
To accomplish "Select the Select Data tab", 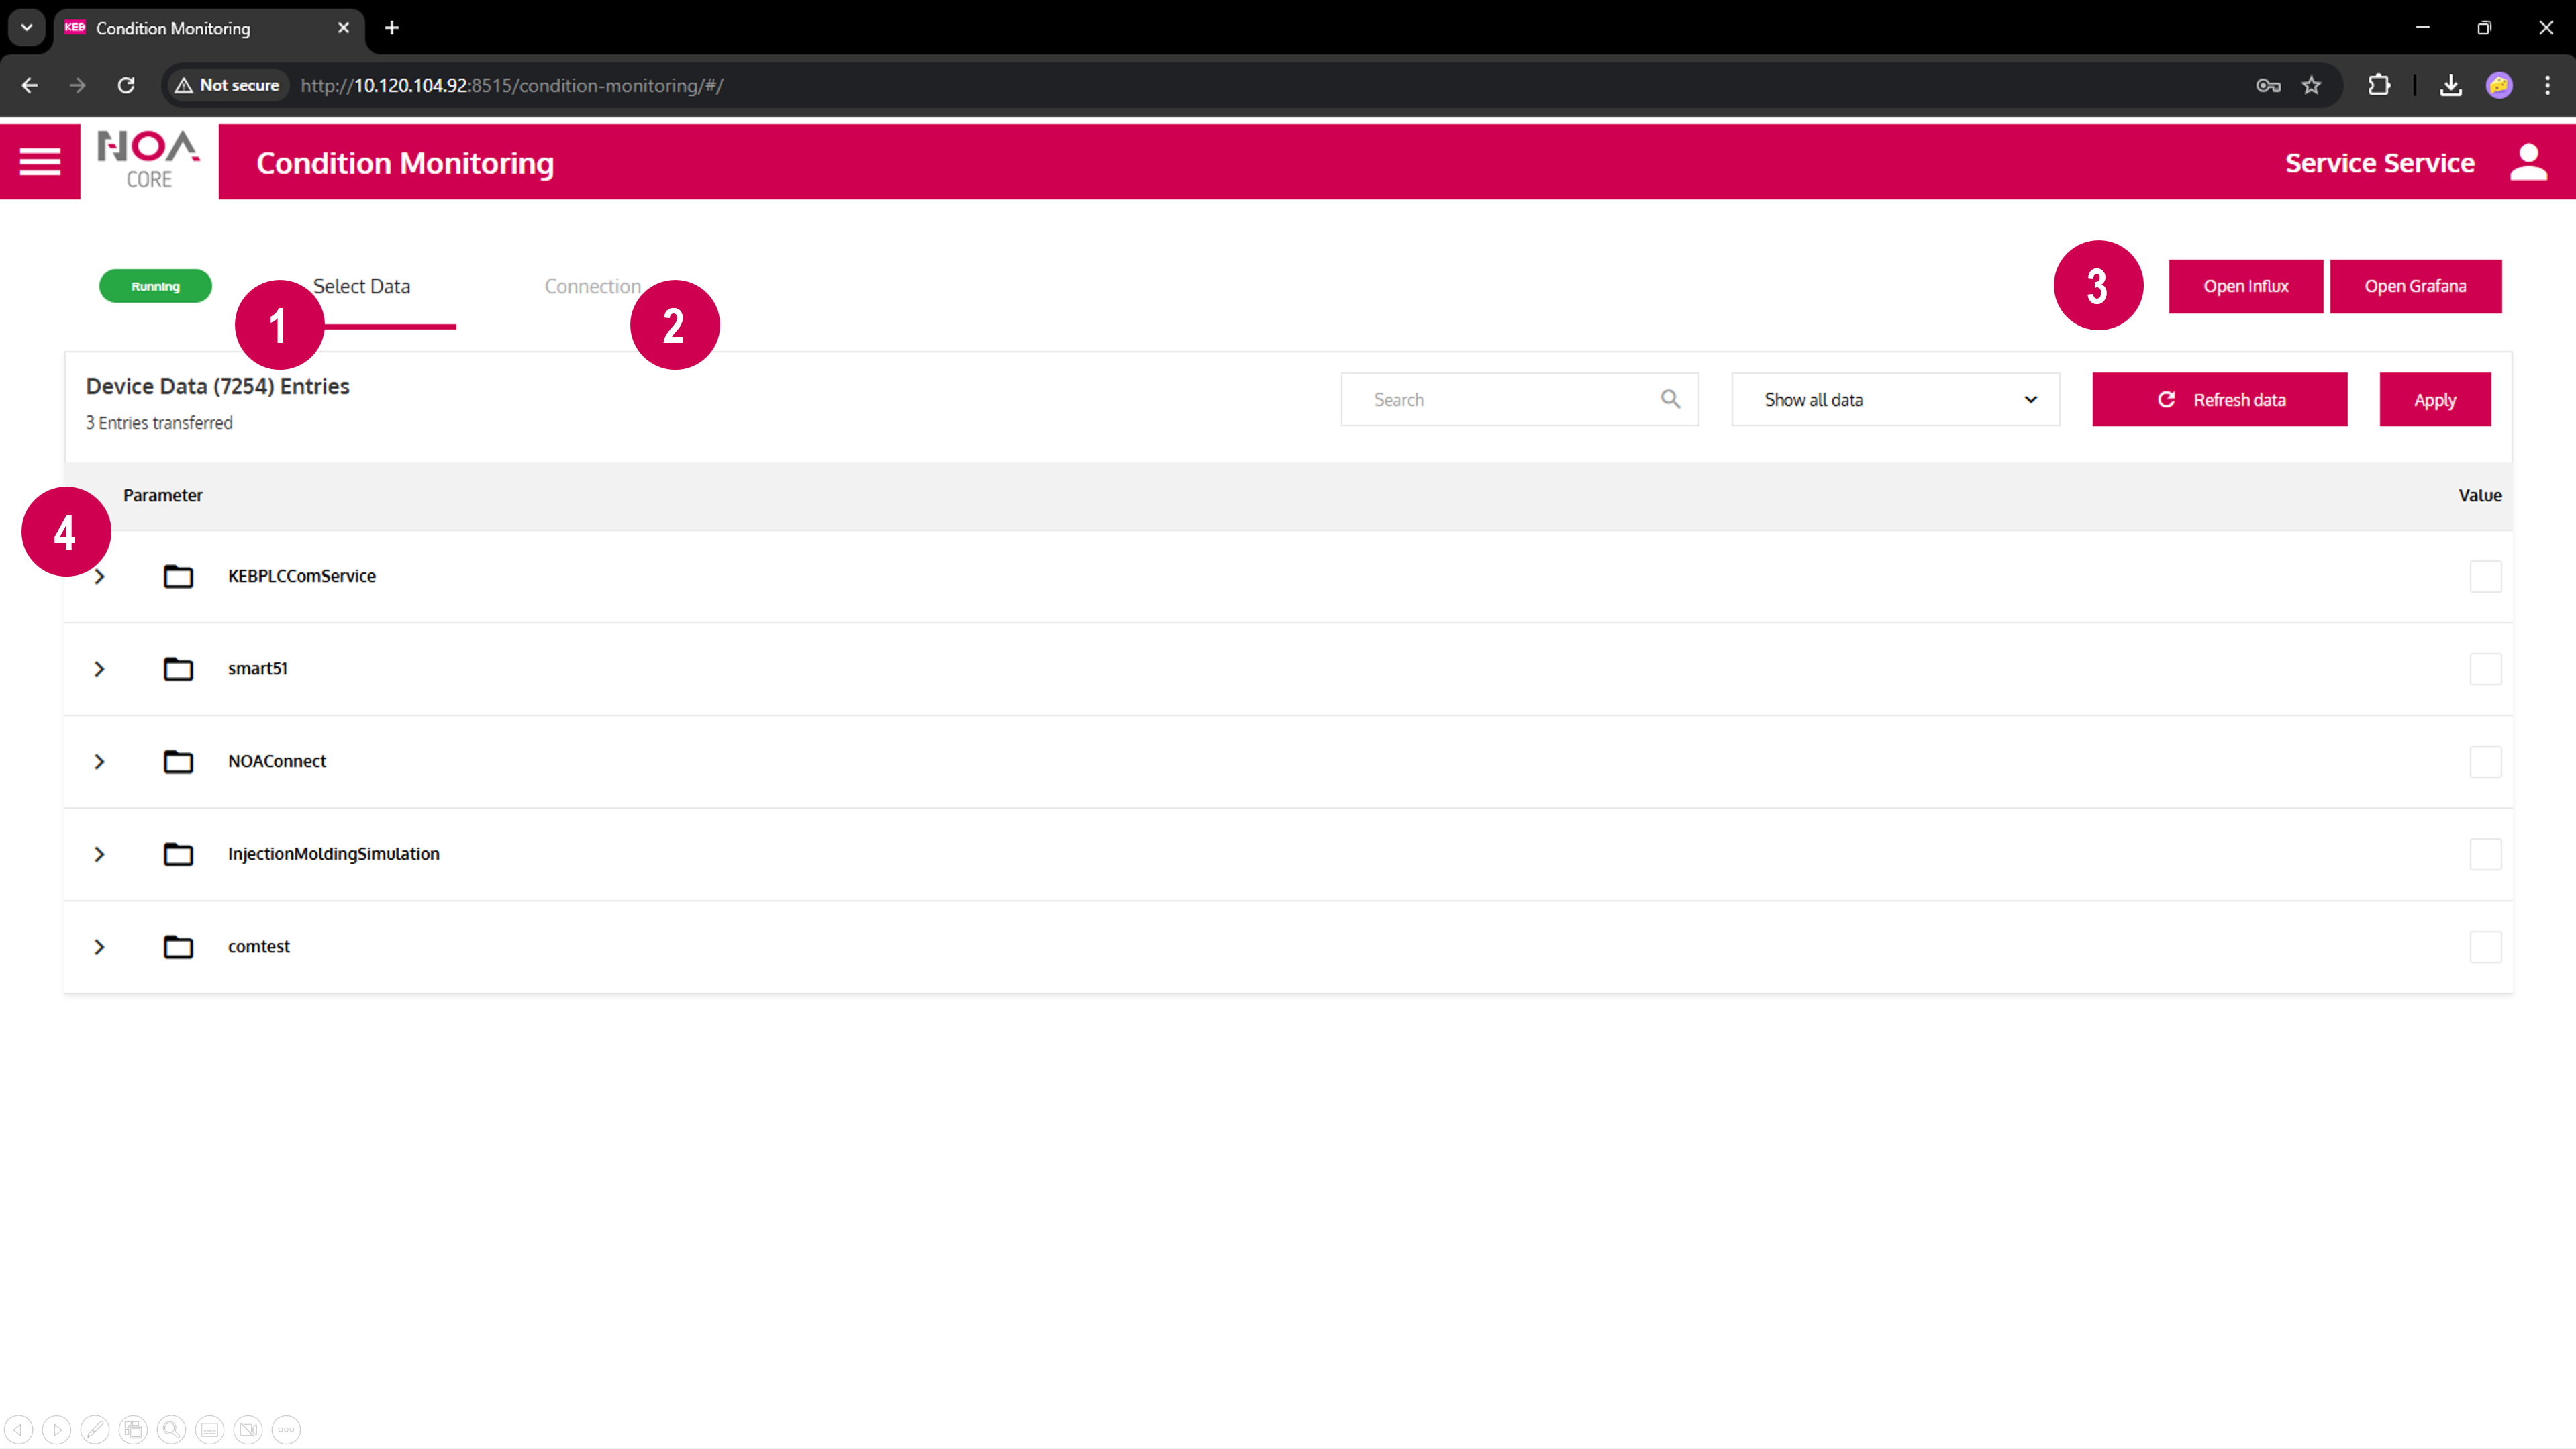I will coord(362,286).
